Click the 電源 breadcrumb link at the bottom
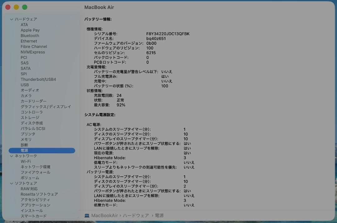This screenshot has width=337, height=223. pyautogui.click(x=159, y=215)
